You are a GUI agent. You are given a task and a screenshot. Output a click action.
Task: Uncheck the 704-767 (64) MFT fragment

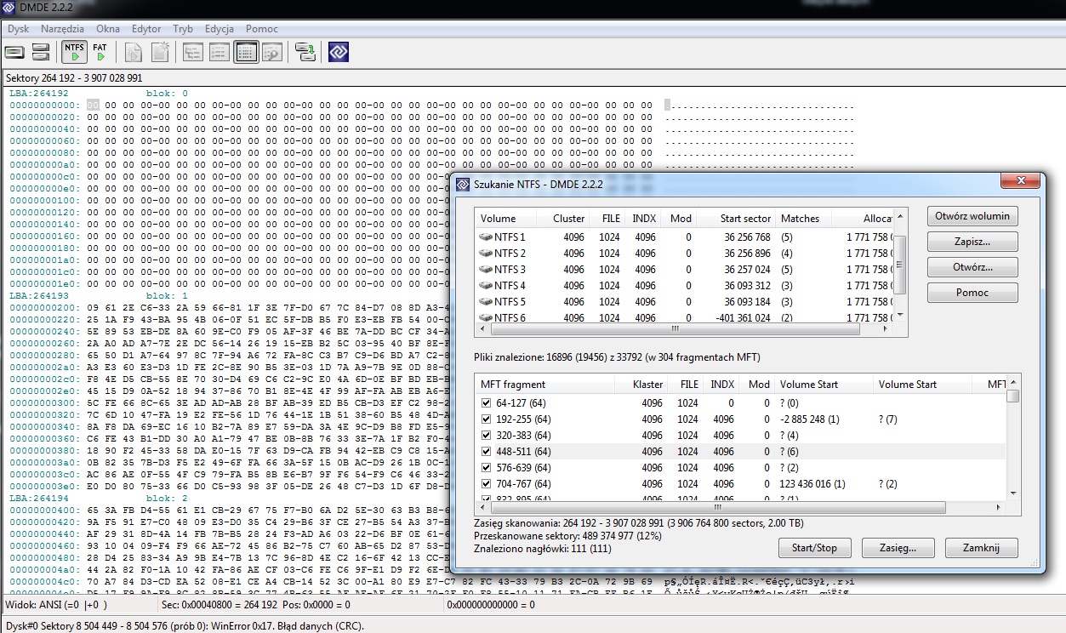[x=486, y=484]
